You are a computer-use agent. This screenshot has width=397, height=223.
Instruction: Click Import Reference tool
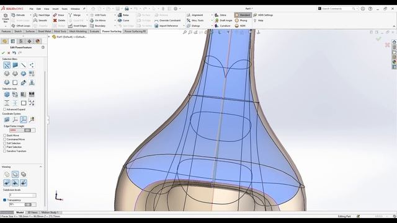pos(166,26)
